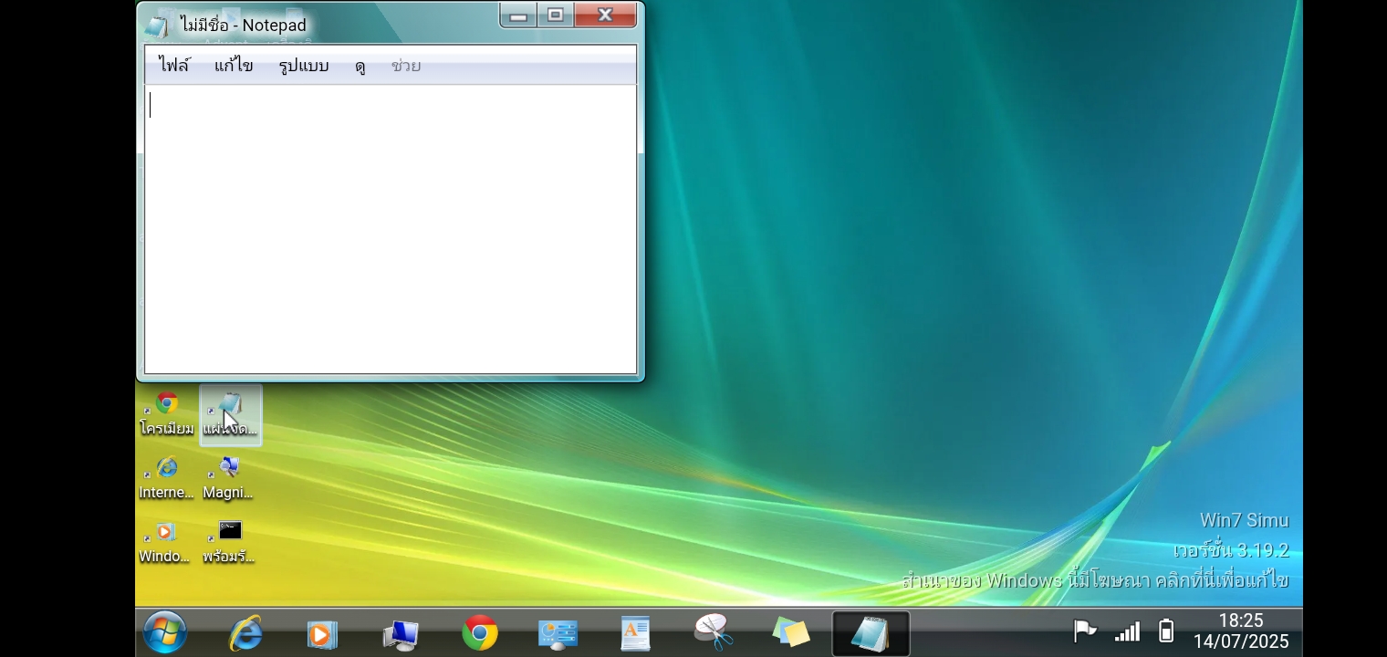
Task: Click the เวอร์ชั่น 3.19.2 version text
Action: tap(1231, 550)
